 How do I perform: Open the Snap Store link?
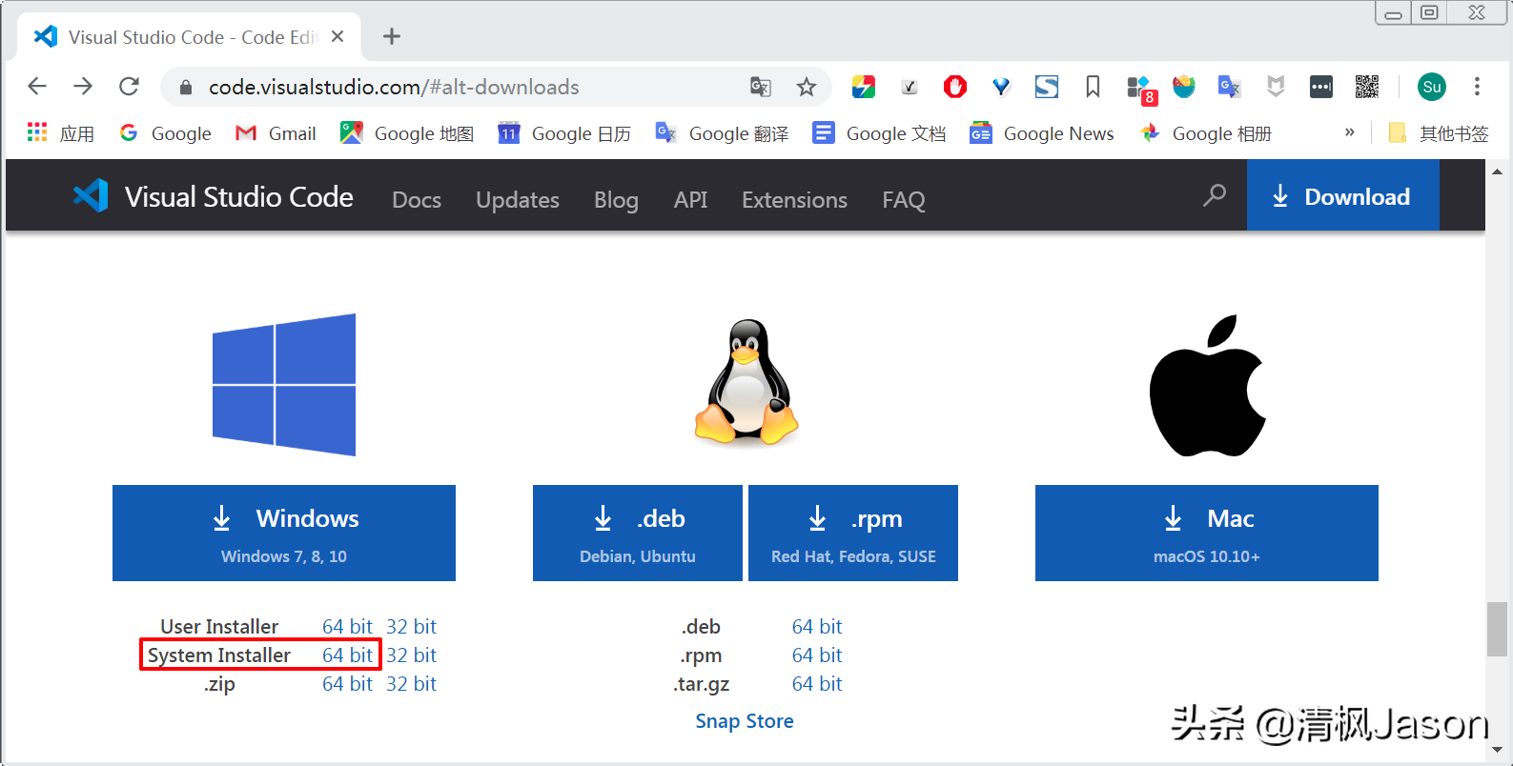pyautogui.click(x=745, y=721)
